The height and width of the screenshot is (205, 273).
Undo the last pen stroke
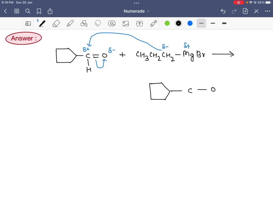pos(223,11)
